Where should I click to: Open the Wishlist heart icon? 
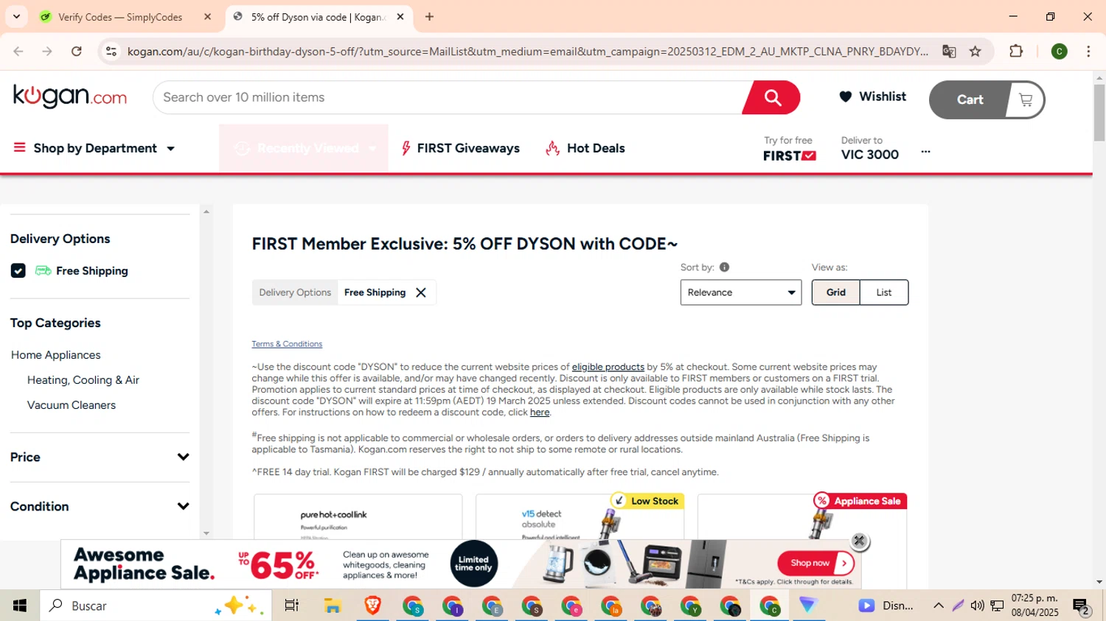pyautogui.click(x=846, y=97)
